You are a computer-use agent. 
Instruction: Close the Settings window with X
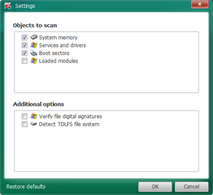(200, 4)
